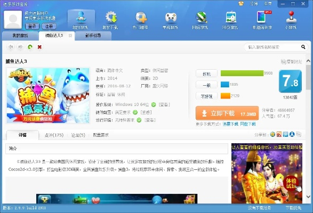This screenshot has height=213, width=313.
Task: Vote 不好玩 for this game
Action: point(206,96)
